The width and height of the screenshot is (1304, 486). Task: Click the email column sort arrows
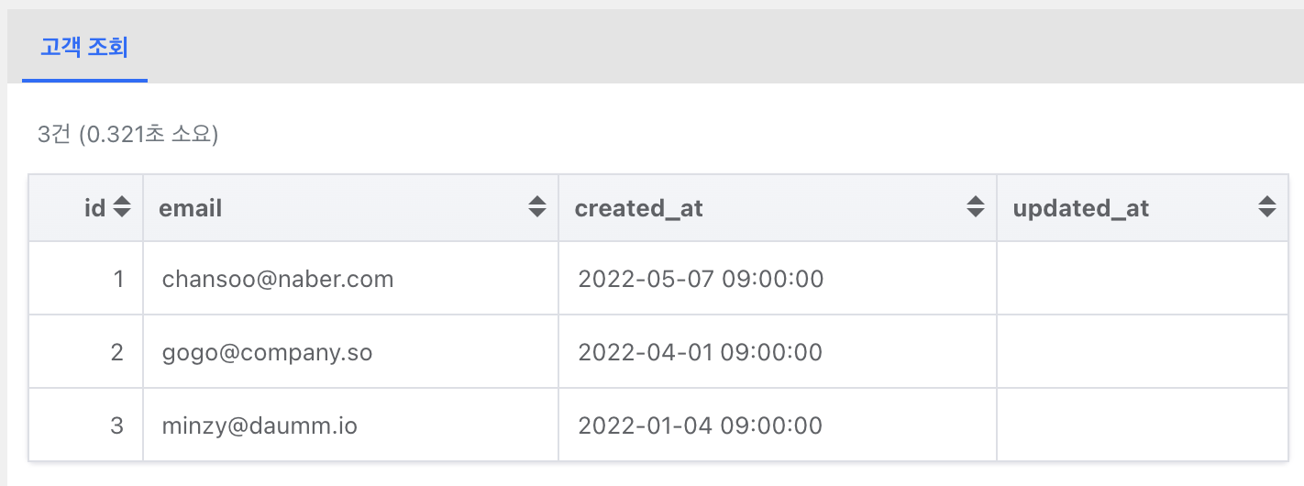coord(537,208)
